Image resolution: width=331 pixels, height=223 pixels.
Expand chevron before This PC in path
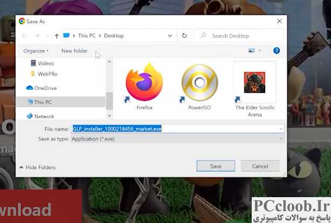[x=74, y=36]
